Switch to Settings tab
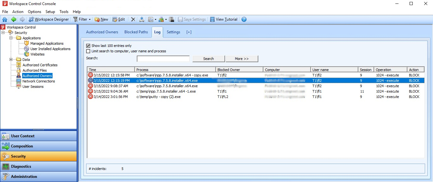The image size is (433, 182). point(173,32)
